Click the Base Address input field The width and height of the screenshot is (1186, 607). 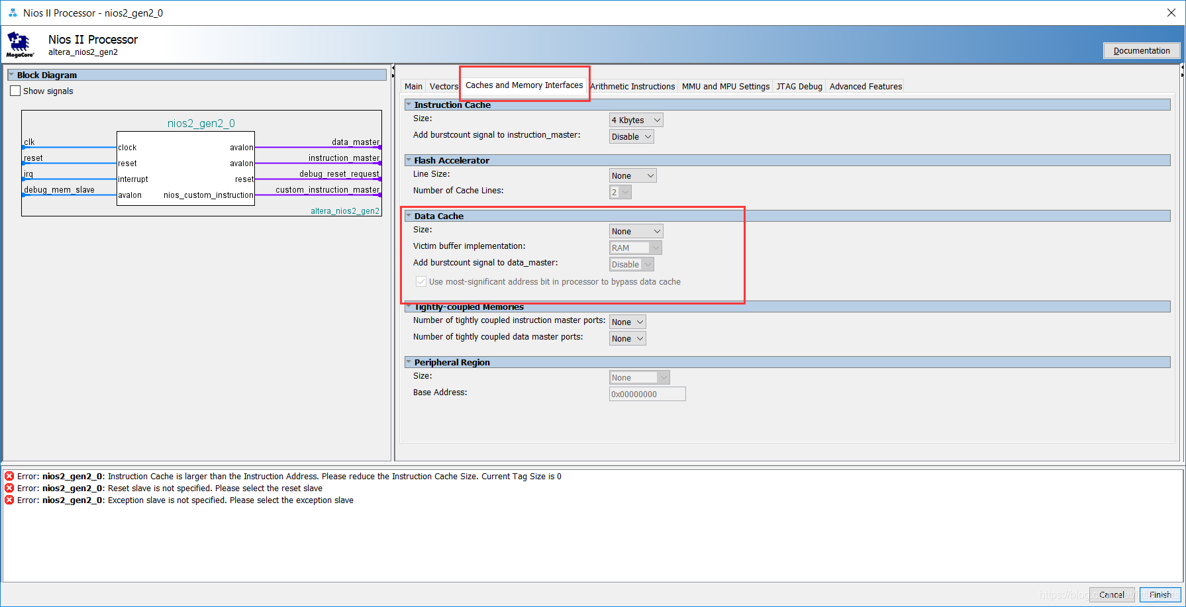click(x=647, y=394)
